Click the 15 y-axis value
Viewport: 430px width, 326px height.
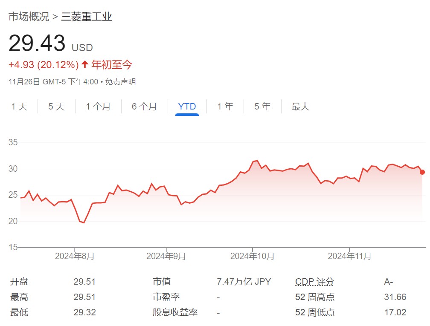[13, 247]
